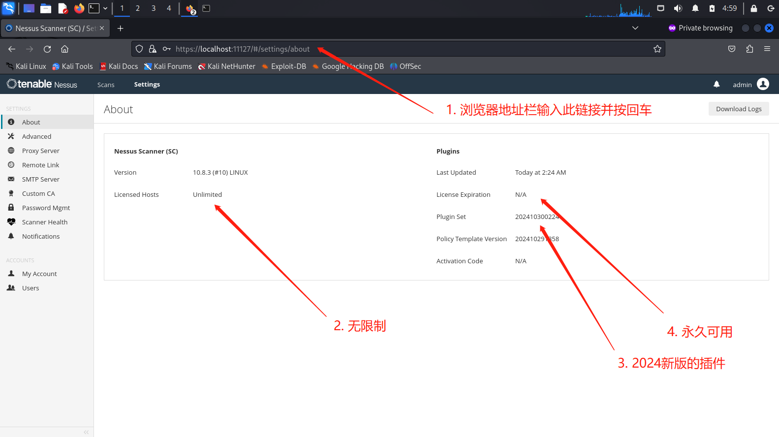Switch to workspace 3
This screenshot has width=779, height=437.
coord(154,8)
